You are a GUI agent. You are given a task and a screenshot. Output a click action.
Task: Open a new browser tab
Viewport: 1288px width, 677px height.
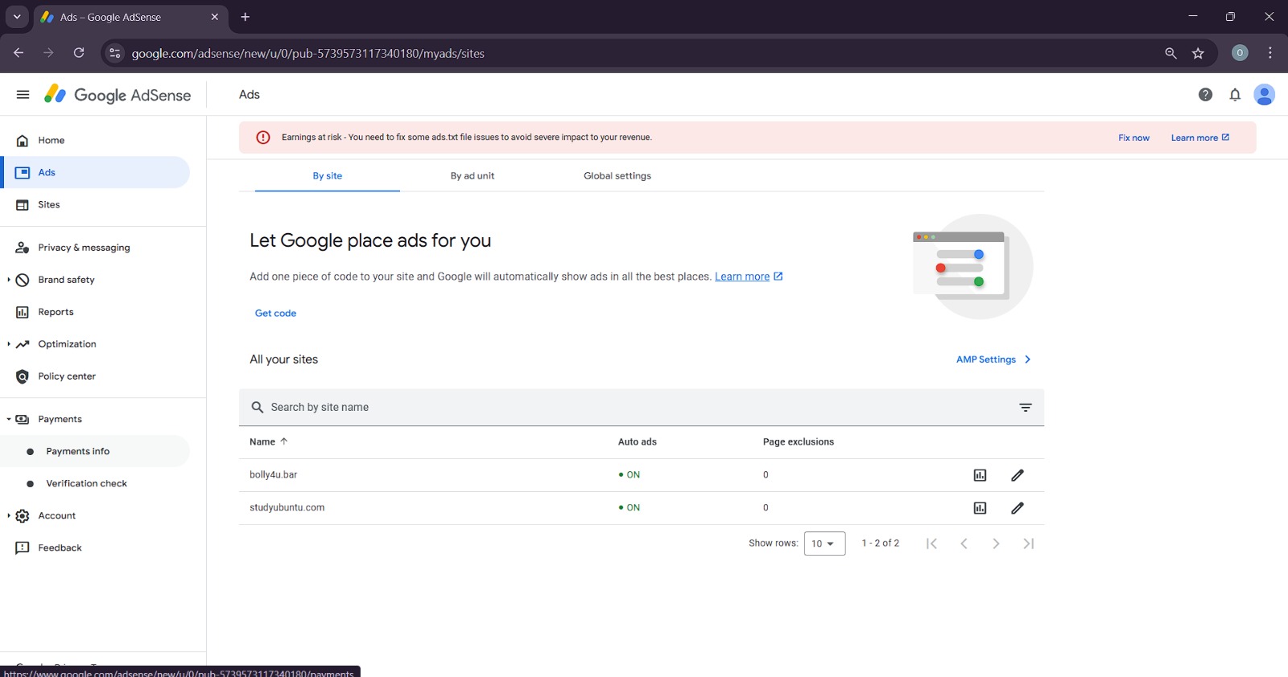click(246, 17)
